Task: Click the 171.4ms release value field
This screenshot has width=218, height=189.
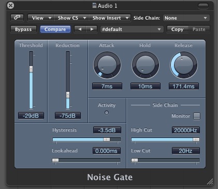Action: [184, 86]
